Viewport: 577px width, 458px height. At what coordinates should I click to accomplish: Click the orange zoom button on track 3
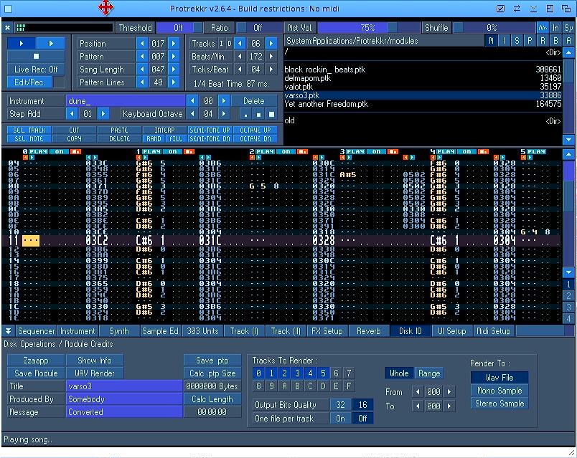pyautogui.click(x=393, y=151)
